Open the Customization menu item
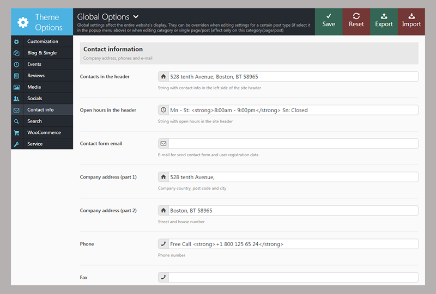Image resolution: width=436 pixels, height=294 pixels. (43, 41)
